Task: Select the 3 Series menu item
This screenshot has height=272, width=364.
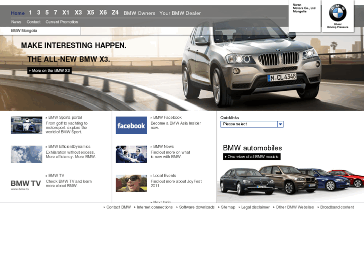Action: click(x=39, y=12)
